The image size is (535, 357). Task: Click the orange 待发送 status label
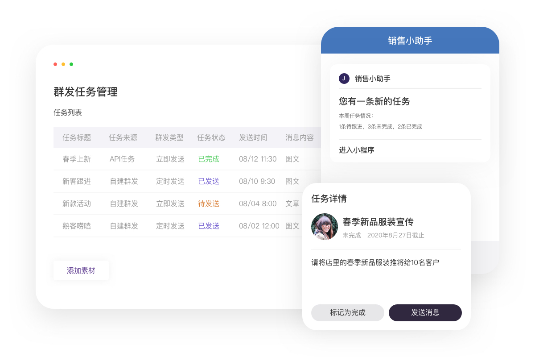(x=209, y=203)
